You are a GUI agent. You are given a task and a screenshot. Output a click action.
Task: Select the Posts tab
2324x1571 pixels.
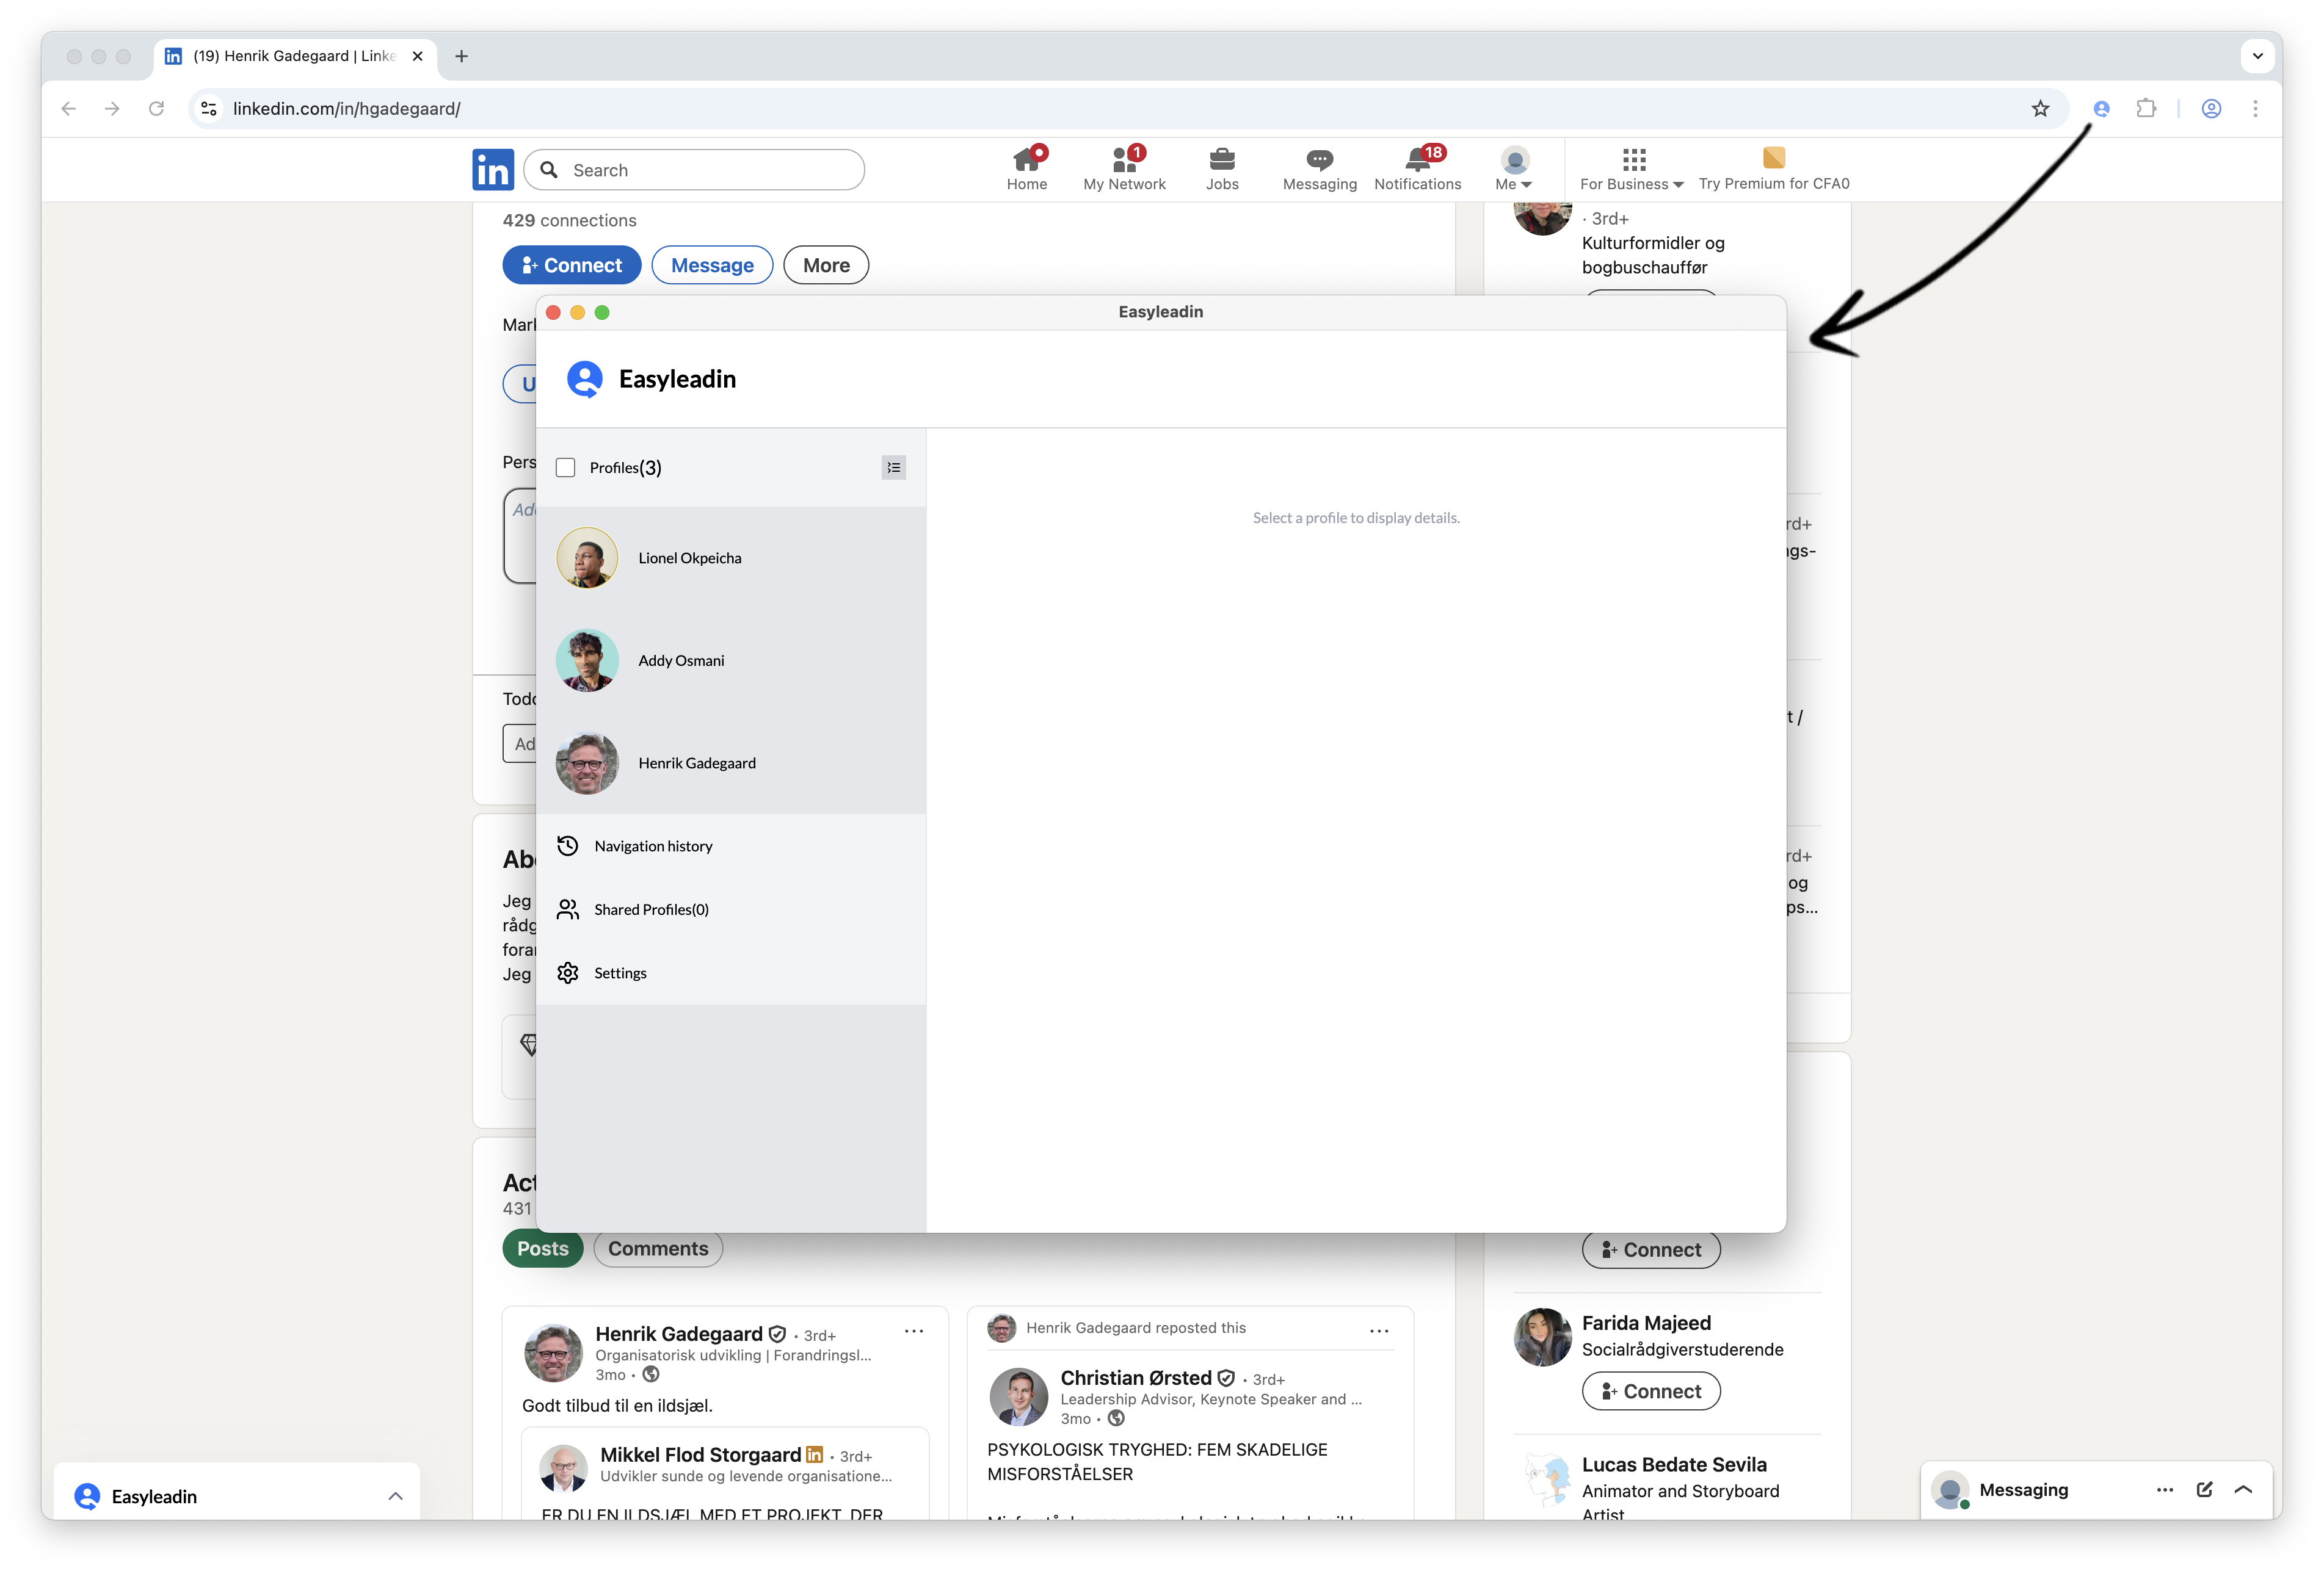click(x=542, y=1248)
